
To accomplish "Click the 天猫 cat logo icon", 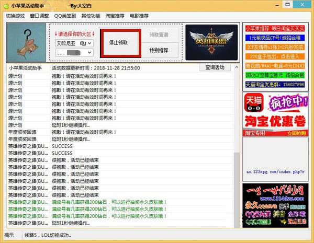I will point(254,102).
